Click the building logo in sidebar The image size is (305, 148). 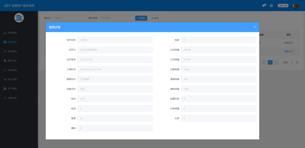(19, 18)
